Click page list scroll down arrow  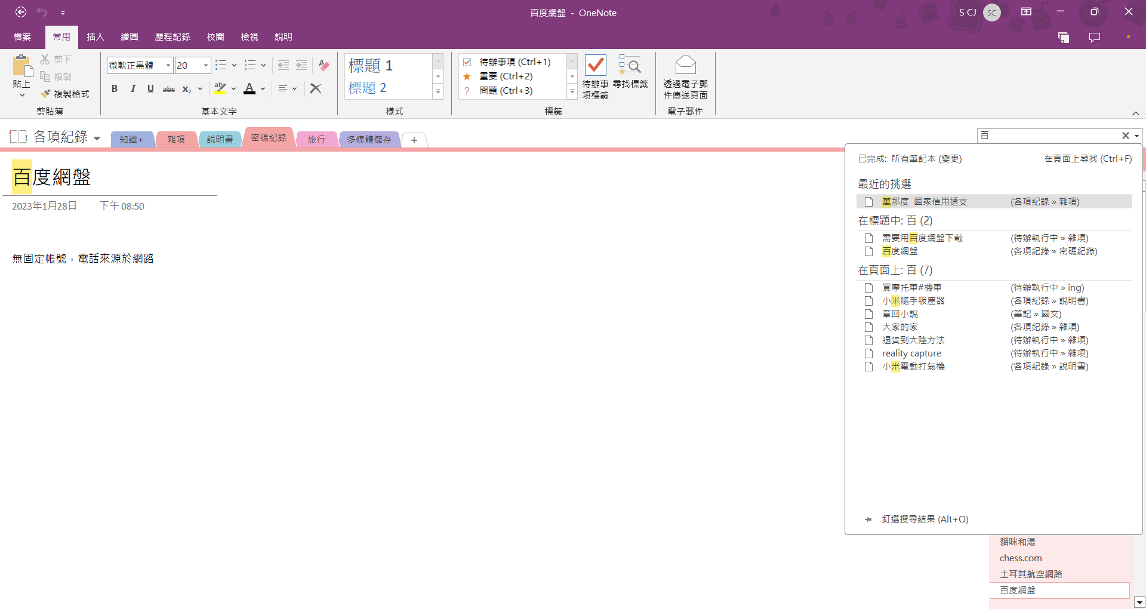coord(1139,602)
